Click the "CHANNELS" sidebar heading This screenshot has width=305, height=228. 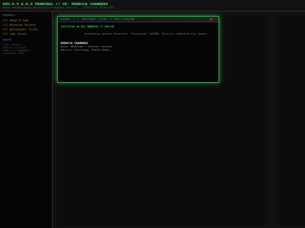(x=8, y=15)
